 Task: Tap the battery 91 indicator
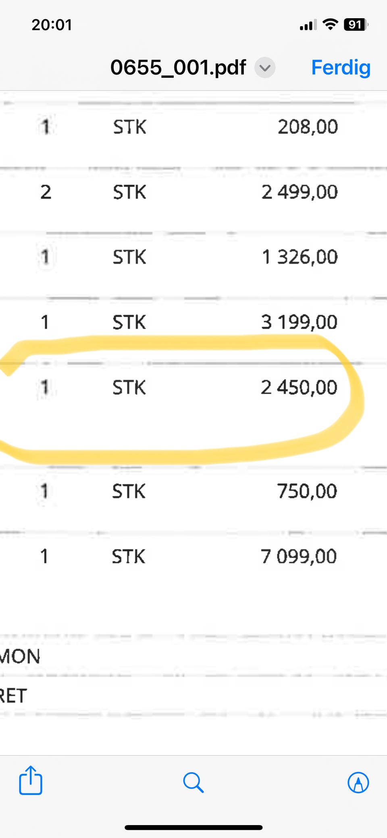point(356,25)
